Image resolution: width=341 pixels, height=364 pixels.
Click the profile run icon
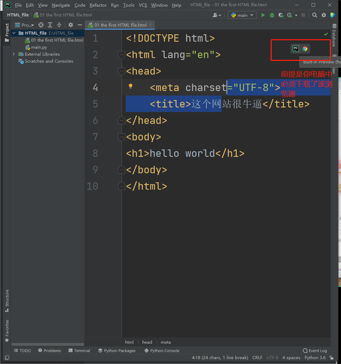(x=290, y=15)
